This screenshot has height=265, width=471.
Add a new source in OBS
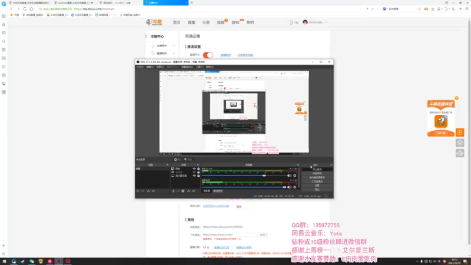(x=173, y=191)
